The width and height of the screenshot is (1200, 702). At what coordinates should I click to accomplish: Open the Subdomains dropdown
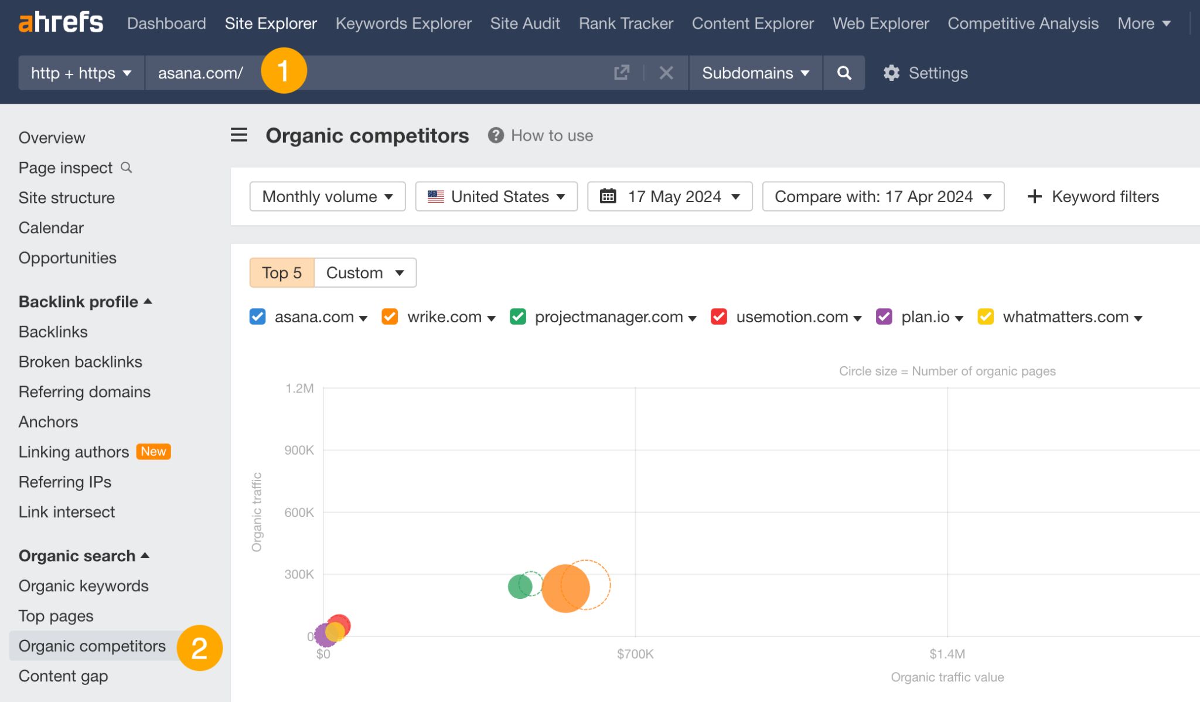755,73
